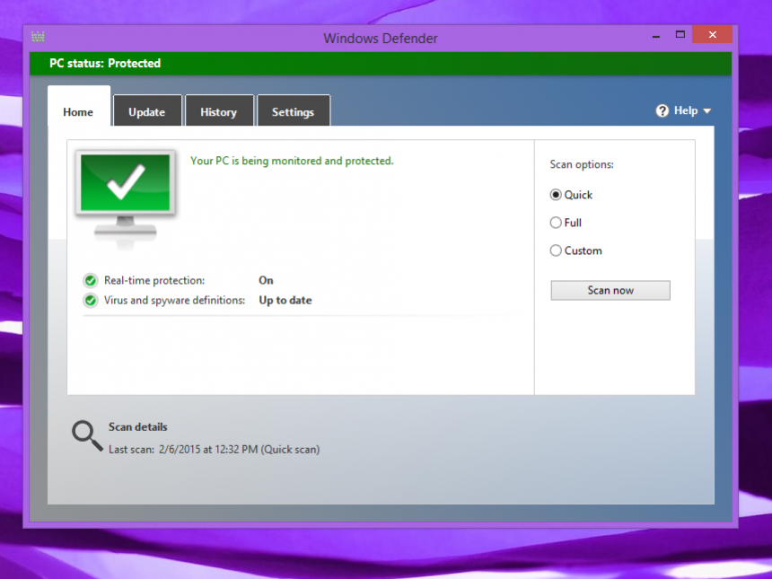Start the scan with Scan now
This screenshot has height=579, width=772.
610,291
